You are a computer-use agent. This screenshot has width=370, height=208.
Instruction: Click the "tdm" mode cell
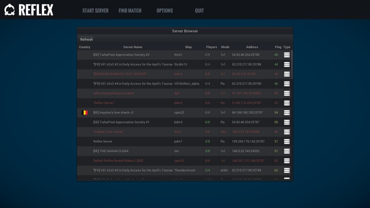point(223,132)
